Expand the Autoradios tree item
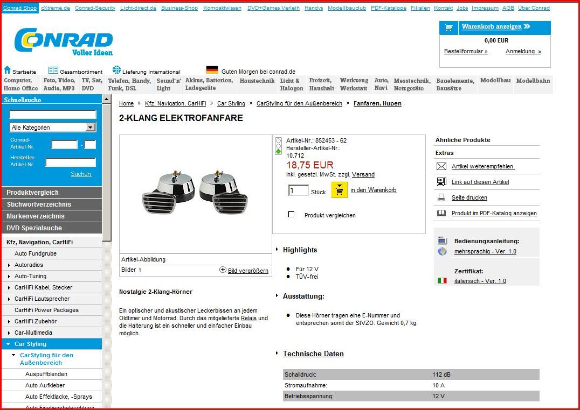 [9, 265]
